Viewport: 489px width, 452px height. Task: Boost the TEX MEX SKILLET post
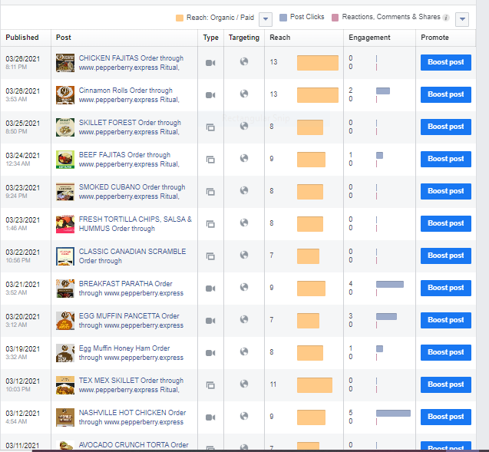point(446,384)
